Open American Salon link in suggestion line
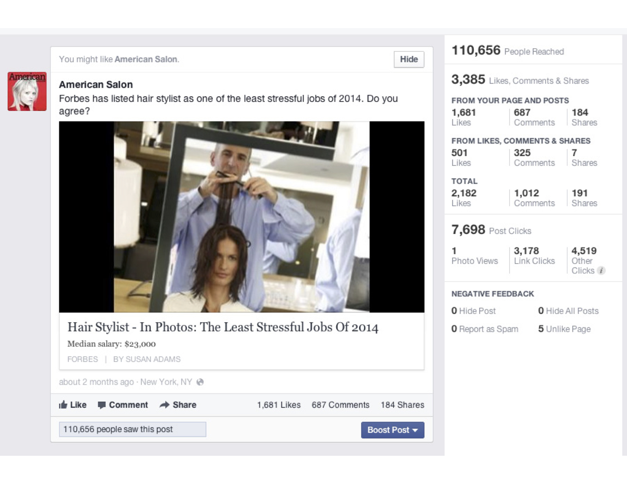 point(146,59)
